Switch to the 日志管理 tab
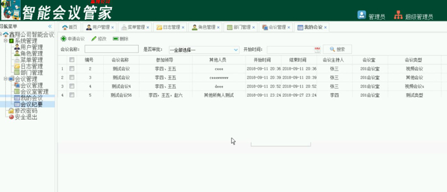The image size is (447, 192). pyautogui.click(x=170, y=27)
